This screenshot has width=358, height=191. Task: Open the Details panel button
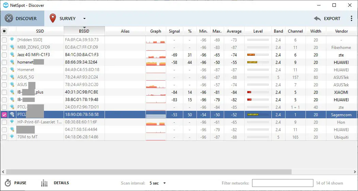click(55, 183)
